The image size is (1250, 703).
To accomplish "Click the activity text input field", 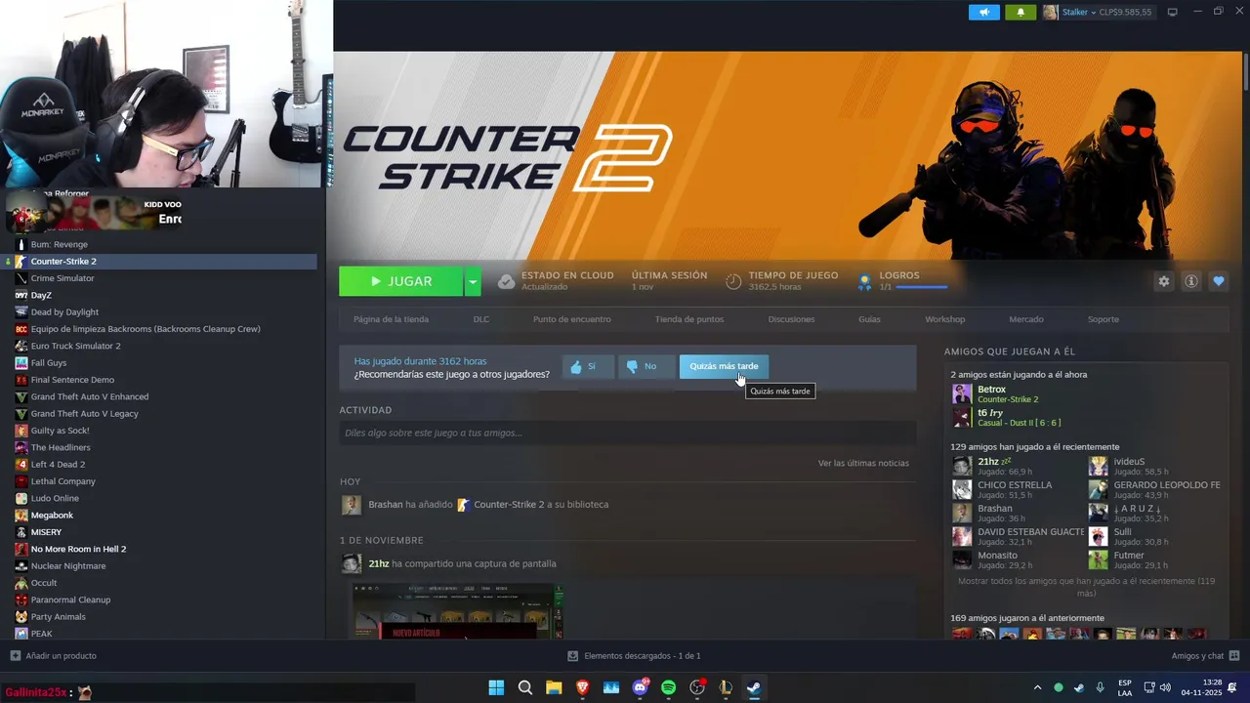I will pos(628,433).
